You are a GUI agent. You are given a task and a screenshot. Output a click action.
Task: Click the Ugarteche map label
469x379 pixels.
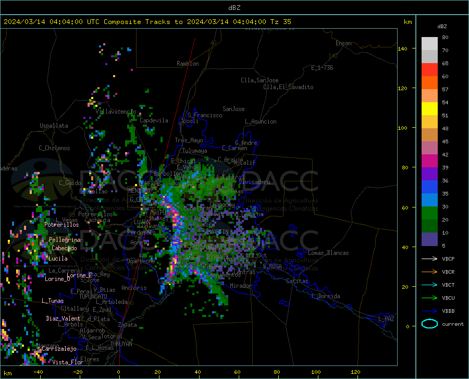coord(141,261)
